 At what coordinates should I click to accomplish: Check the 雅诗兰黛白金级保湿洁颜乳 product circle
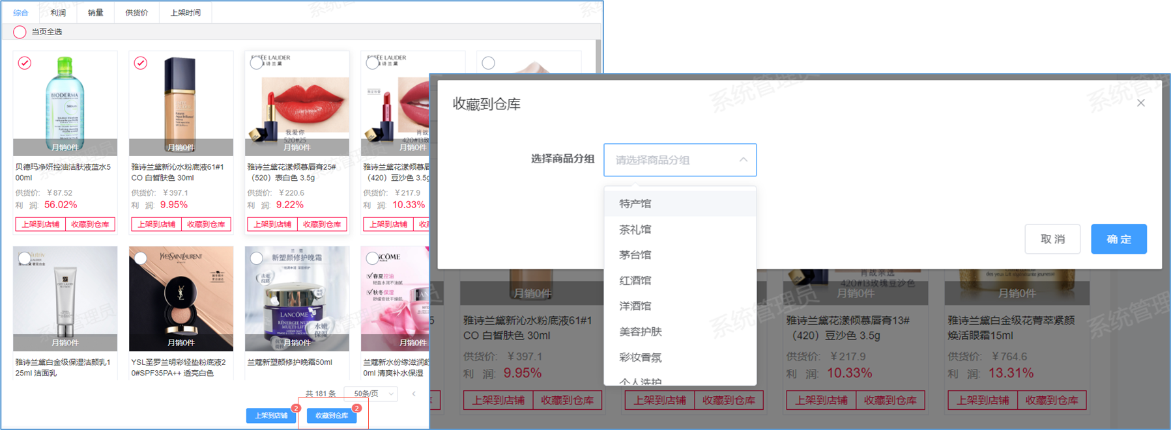click(x=25, y=258)
